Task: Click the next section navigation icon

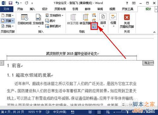Action: (x=94, y=20)
